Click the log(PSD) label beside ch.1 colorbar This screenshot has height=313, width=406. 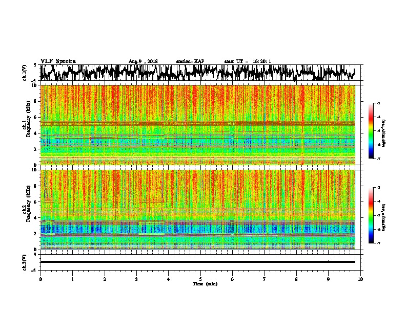384,133
